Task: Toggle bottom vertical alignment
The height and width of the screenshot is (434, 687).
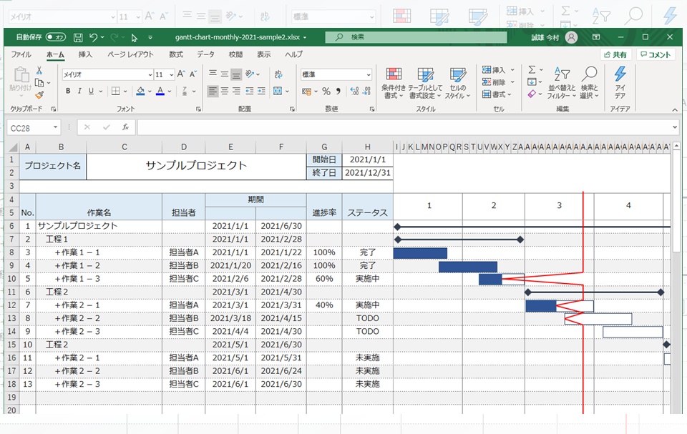Action: (236, 74)
